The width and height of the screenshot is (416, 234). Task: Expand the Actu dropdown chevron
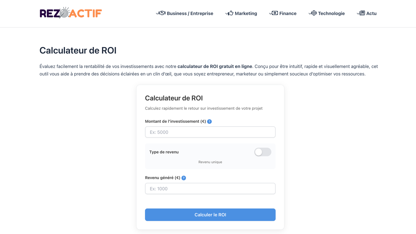[357, 13]
